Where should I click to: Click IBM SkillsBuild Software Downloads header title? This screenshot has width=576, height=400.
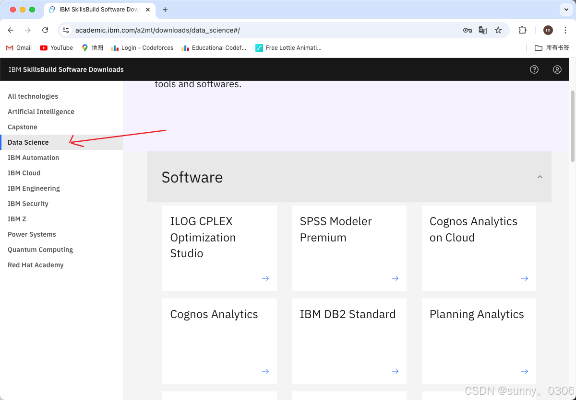tap(66, 69)
